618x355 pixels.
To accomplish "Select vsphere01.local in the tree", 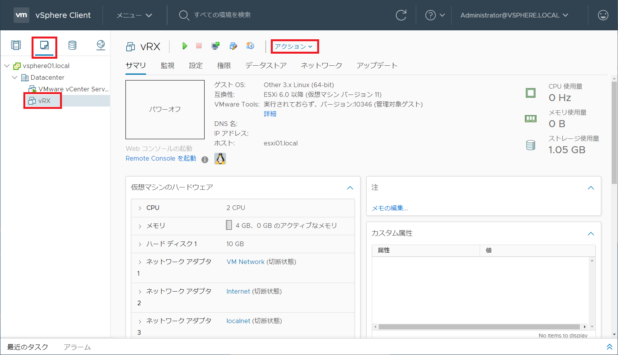I will (x=46, y=66).
